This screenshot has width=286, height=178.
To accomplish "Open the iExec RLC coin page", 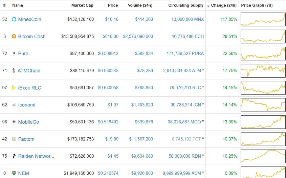I will 29,88.
